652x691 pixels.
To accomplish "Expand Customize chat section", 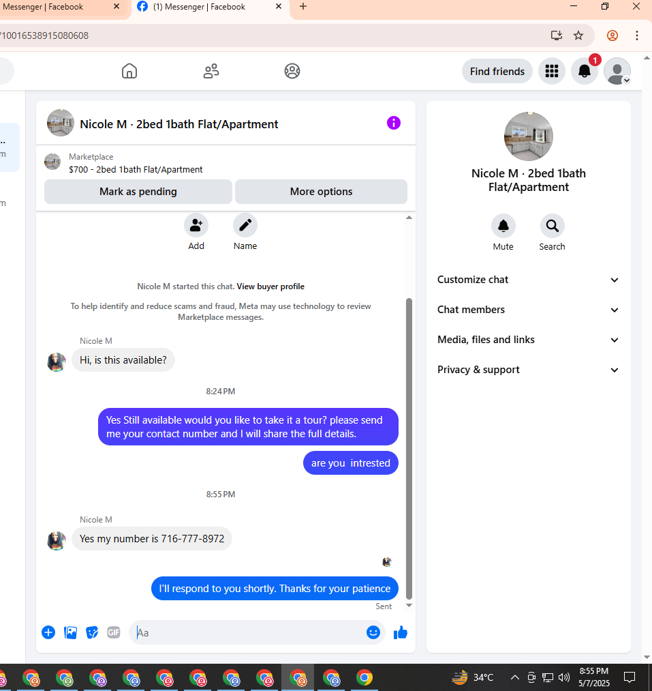I will pos(528,280).
